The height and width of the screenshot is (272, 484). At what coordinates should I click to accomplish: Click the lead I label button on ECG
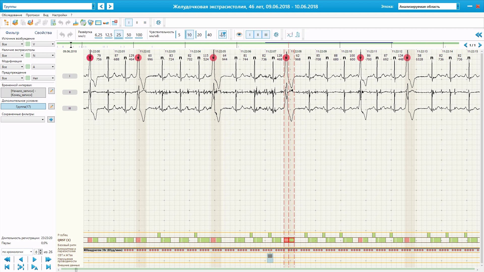click(x=70, y=76)
